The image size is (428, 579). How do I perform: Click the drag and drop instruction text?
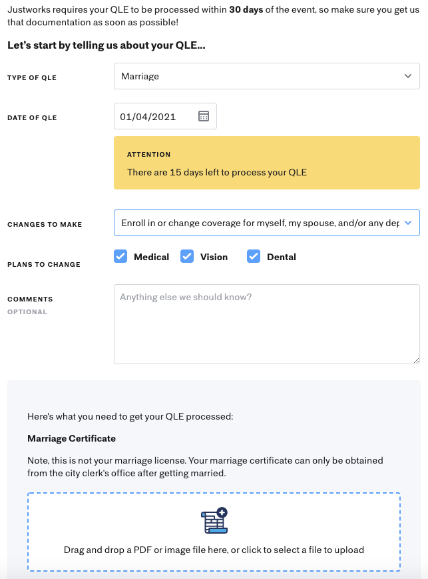pos(213,550)
